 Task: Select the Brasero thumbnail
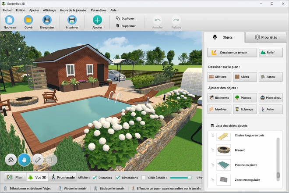click(x=224, y=150)
